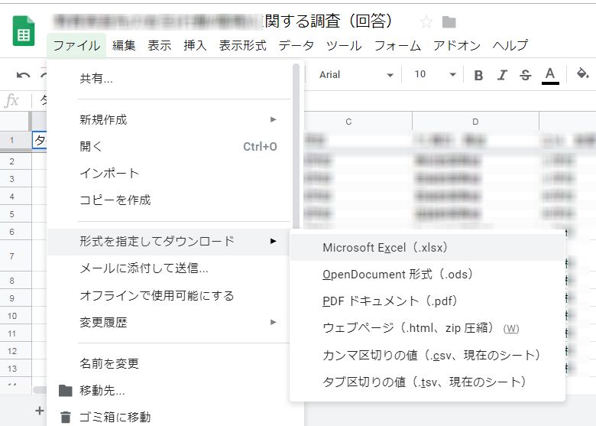The image size is (596, 426).
Task: Click the trash icon beside ゴミ箱に移動
Action: point(66,418)
